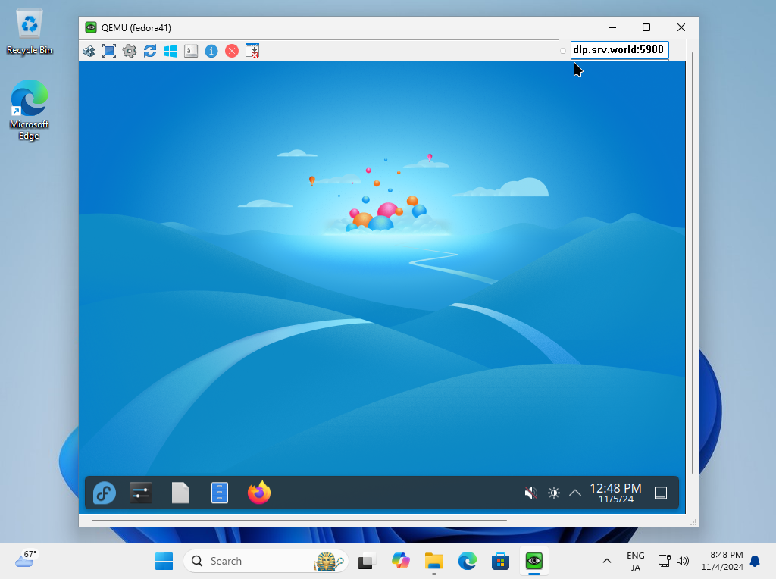The height and width of the screenshot is (579, 776).
Task: Click show desktop icon in Fedora panel
Action: pos(661,493)
